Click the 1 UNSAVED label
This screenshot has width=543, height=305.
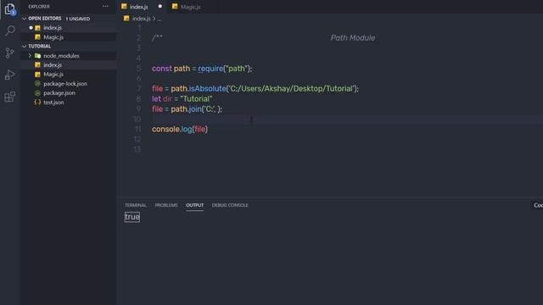(77, 19)
